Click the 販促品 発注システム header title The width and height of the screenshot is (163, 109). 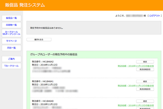25,5
